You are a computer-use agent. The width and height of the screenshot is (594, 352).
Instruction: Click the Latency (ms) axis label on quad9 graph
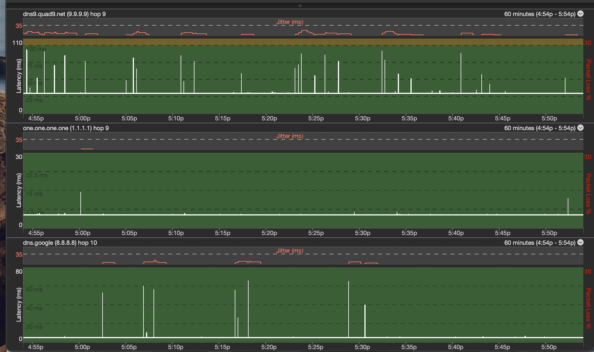tap(19, 76)
